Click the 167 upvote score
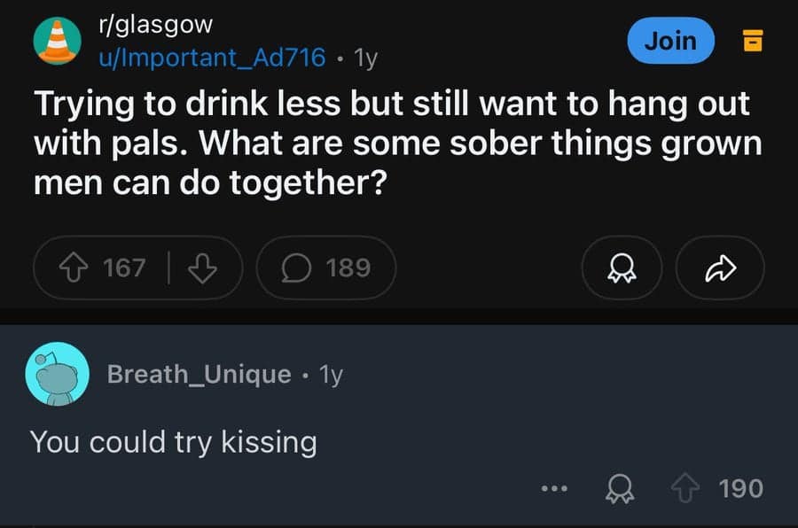 (127, 268)
